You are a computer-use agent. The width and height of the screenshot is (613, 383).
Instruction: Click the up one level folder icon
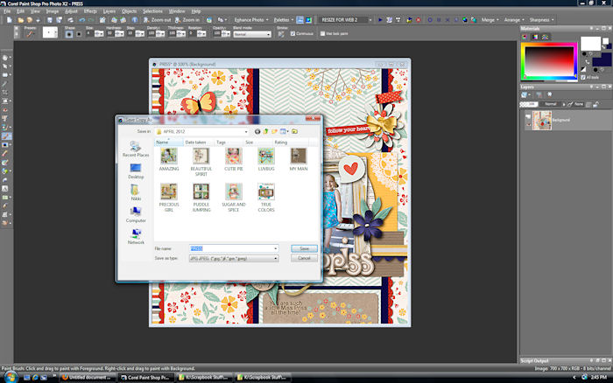[266, 131]
